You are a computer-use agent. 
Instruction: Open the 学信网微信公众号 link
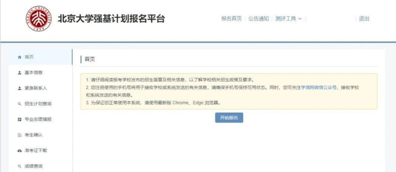coord(319,88)
